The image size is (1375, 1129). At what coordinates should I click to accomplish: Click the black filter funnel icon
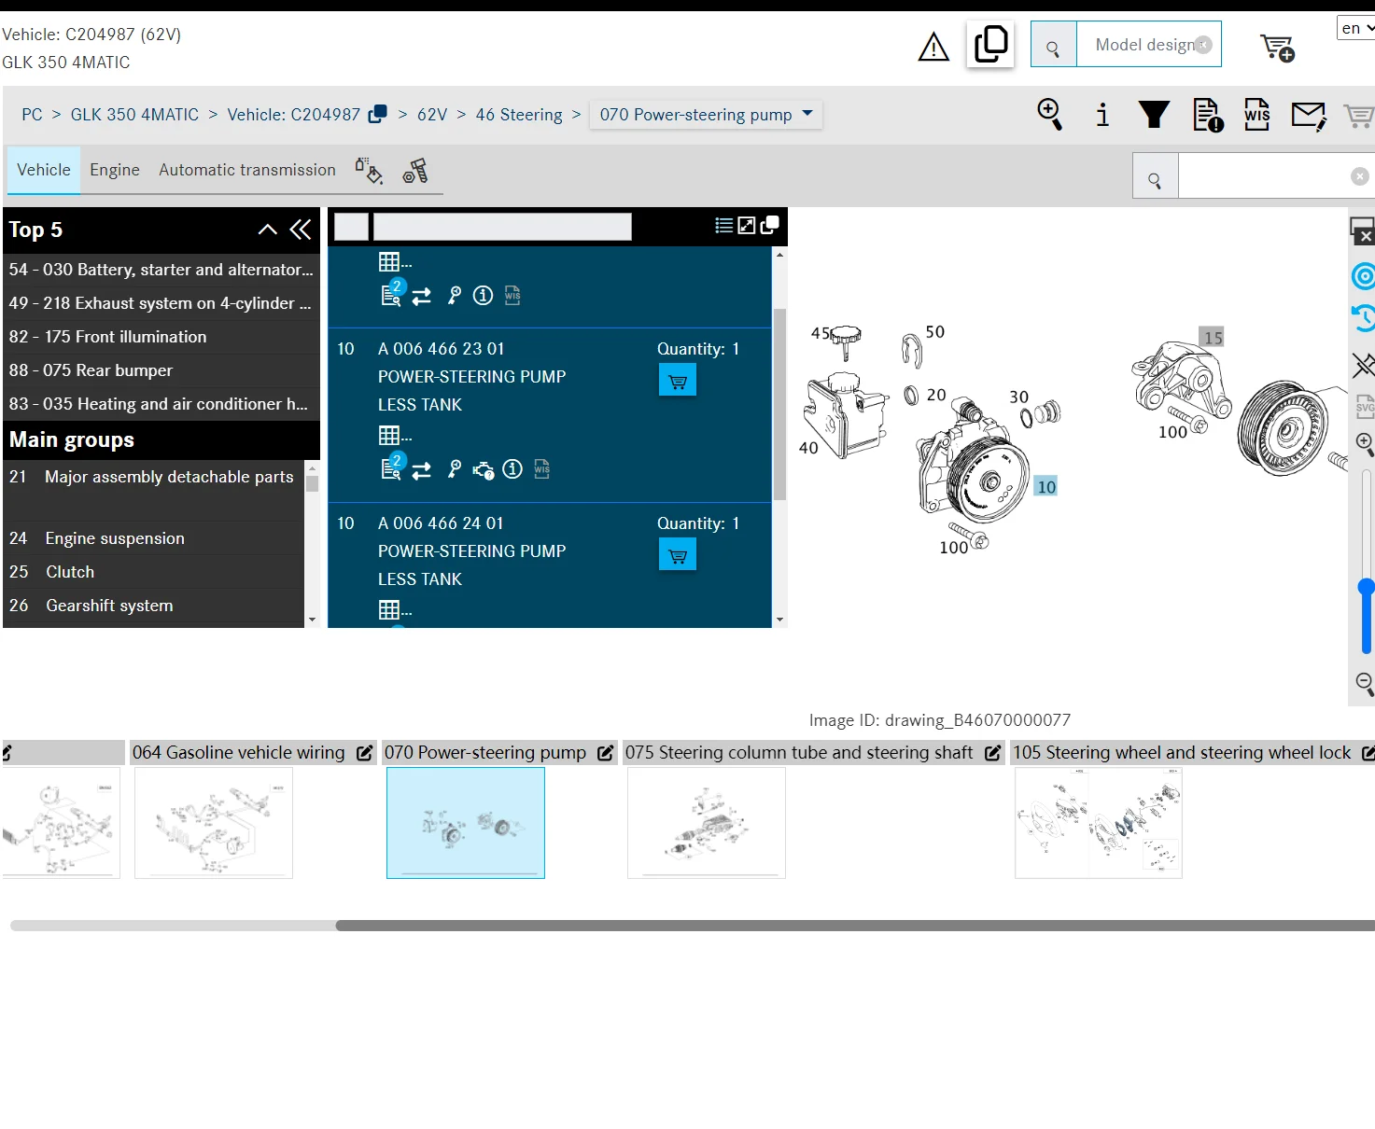[1154, 114]
